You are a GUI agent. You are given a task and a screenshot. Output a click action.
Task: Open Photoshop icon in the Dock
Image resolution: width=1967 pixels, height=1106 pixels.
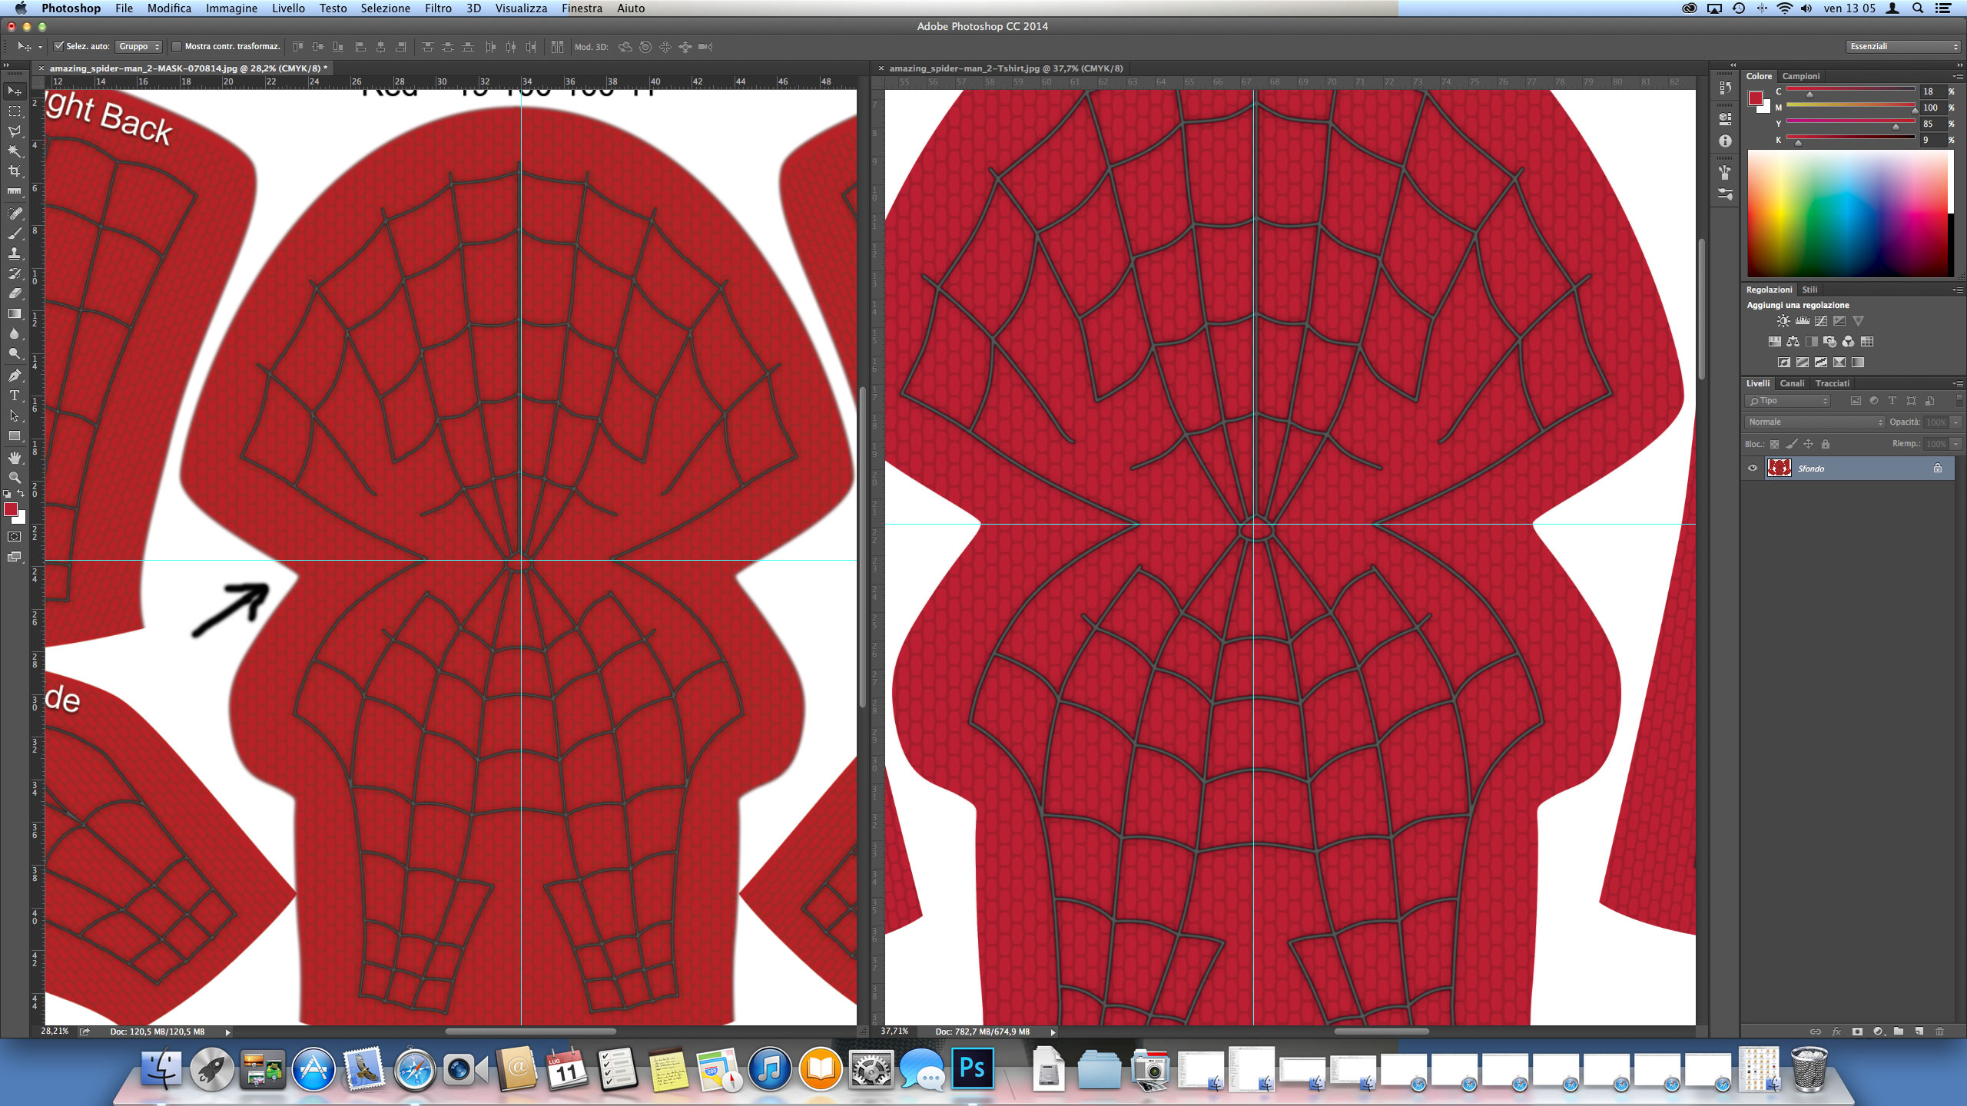(973, 1068)
